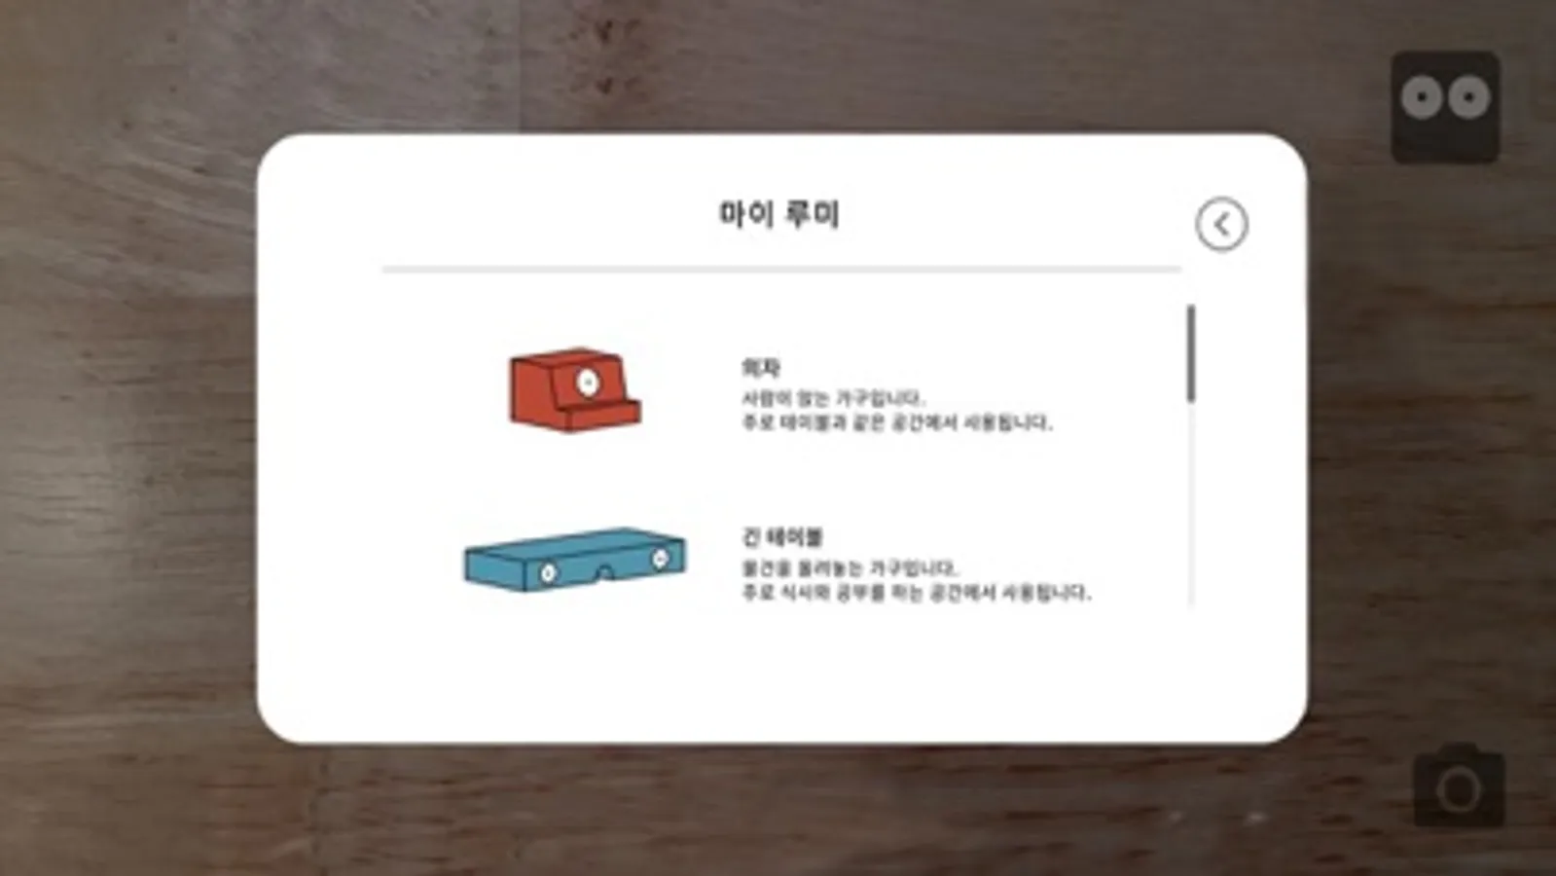Select the red chair illustration
This screenshot has width=1556, height=876.
[x=574, y=389]
